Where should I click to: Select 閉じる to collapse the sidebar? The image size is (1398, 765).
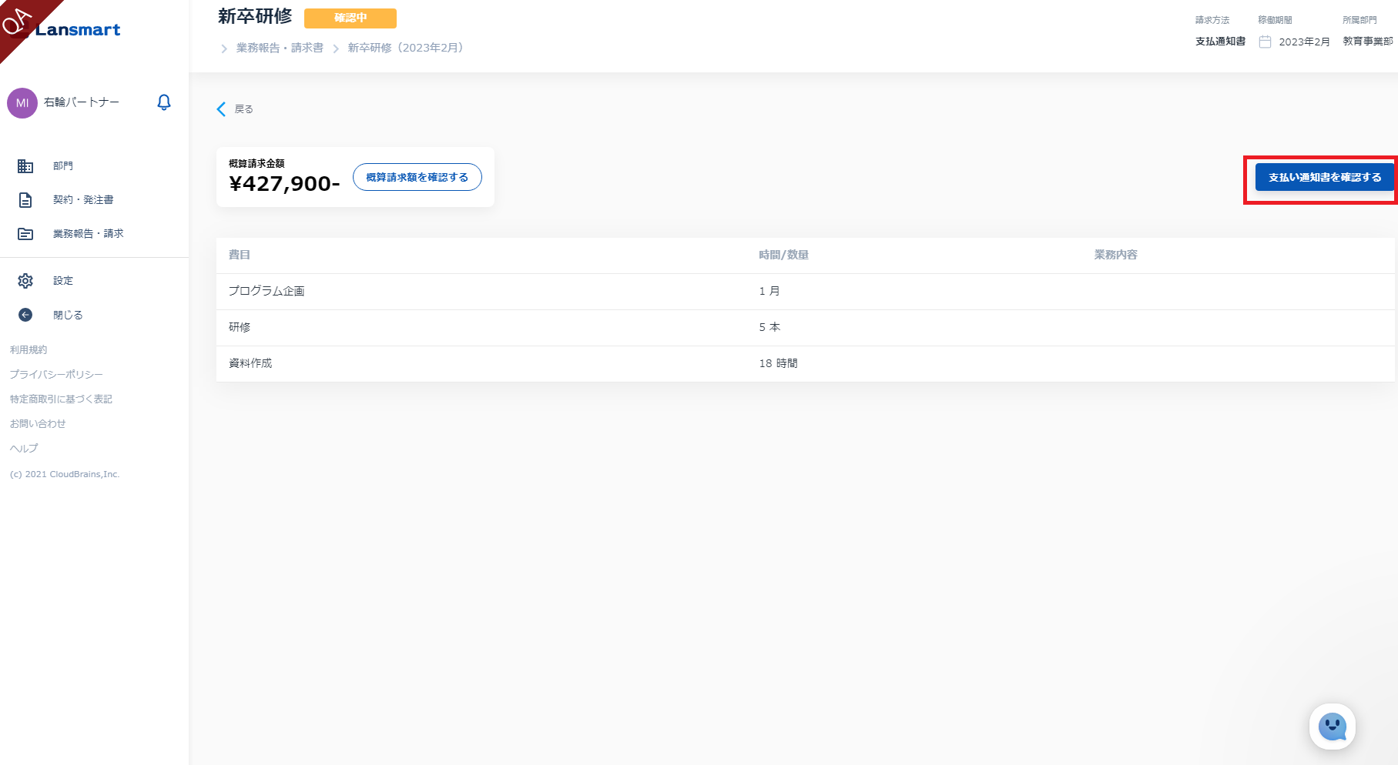68,315
